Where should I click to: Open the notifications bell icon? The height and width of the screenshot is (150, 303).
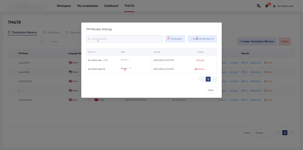tap(267, 6)
